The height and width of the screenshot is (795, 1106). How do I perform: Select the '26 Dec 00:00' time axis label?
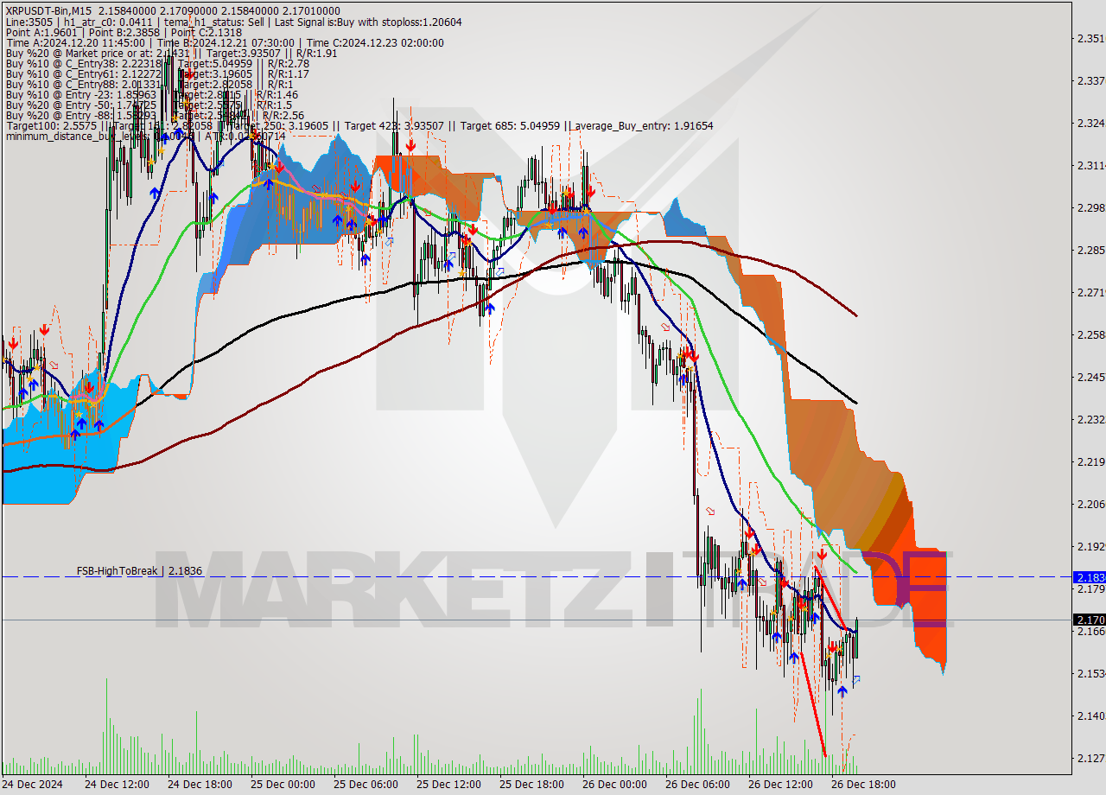pyautogui.click(x=614, y=785)
